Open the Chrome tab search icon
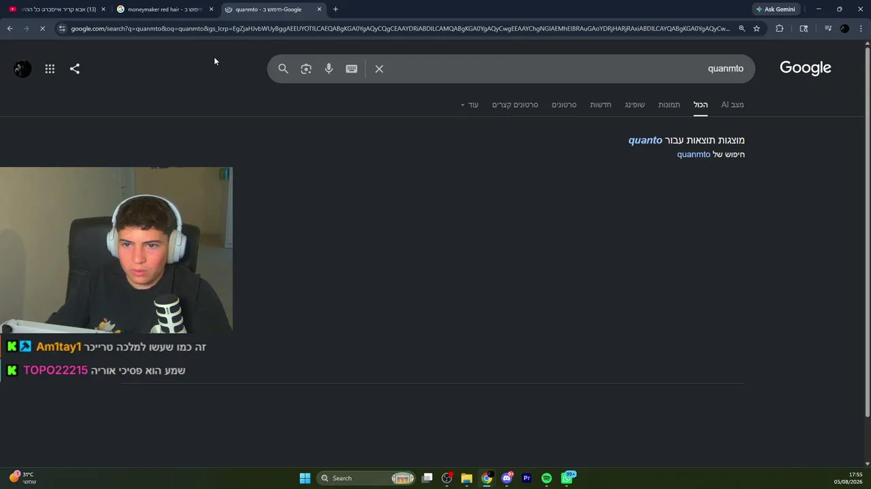The height and width of the screenshot is (489, 871). (x=804, y=29)
